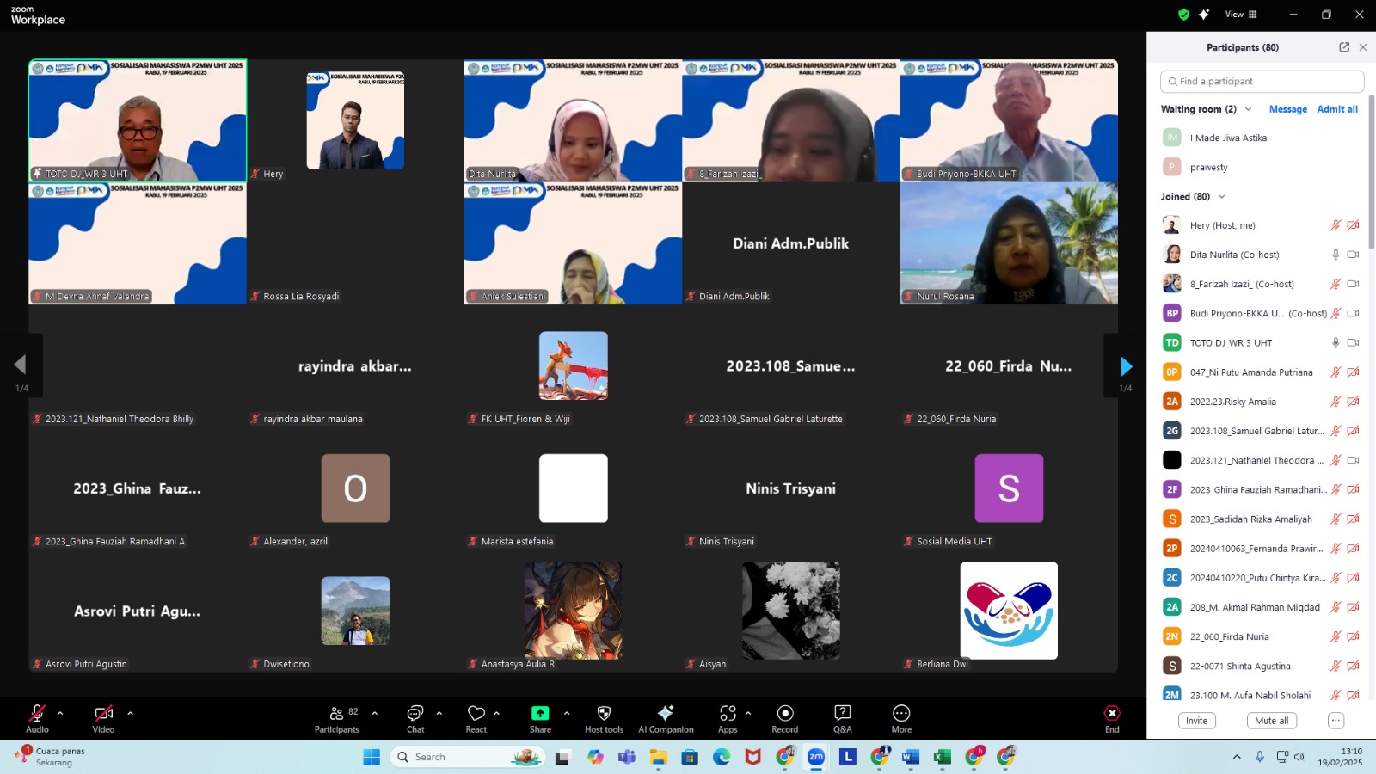The image size is (1376, 774).
Task: Open Host tools shield icon
Action: (604, 718)
